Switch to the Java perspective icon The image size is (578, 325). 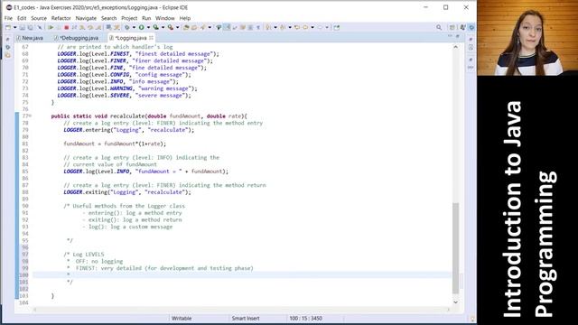point(462,27)
